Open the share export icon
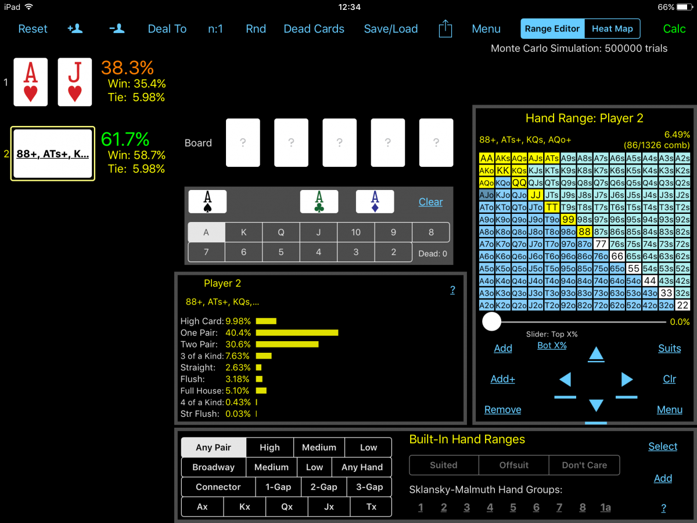Image resolution: width=697 pixels, height=523 pixels. point(445,29)
